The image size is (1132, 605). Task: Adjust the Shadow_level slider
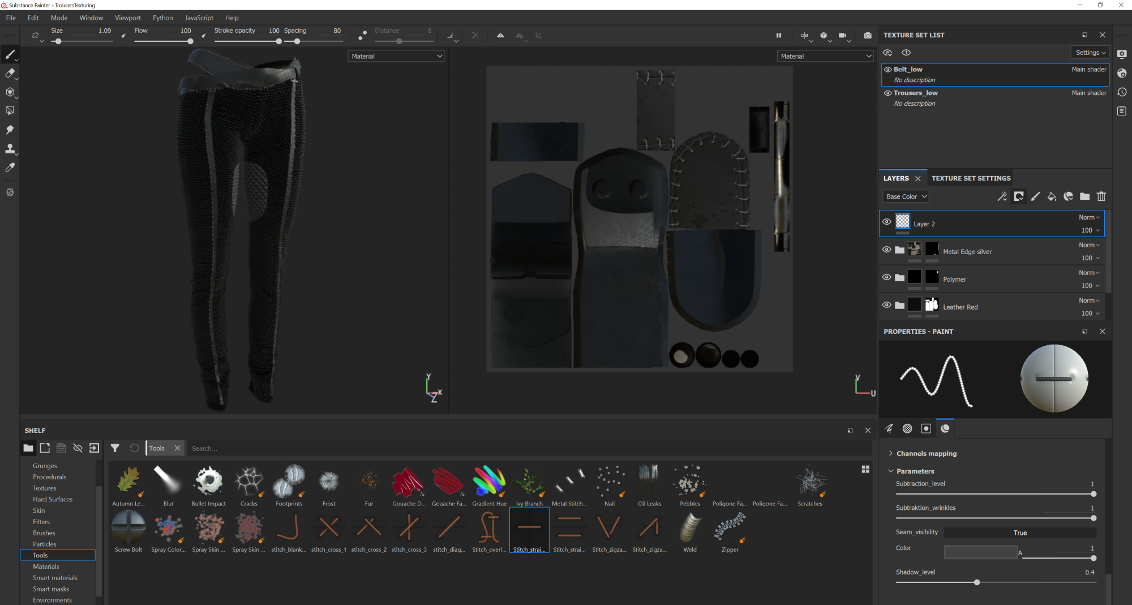coord(996,582)
